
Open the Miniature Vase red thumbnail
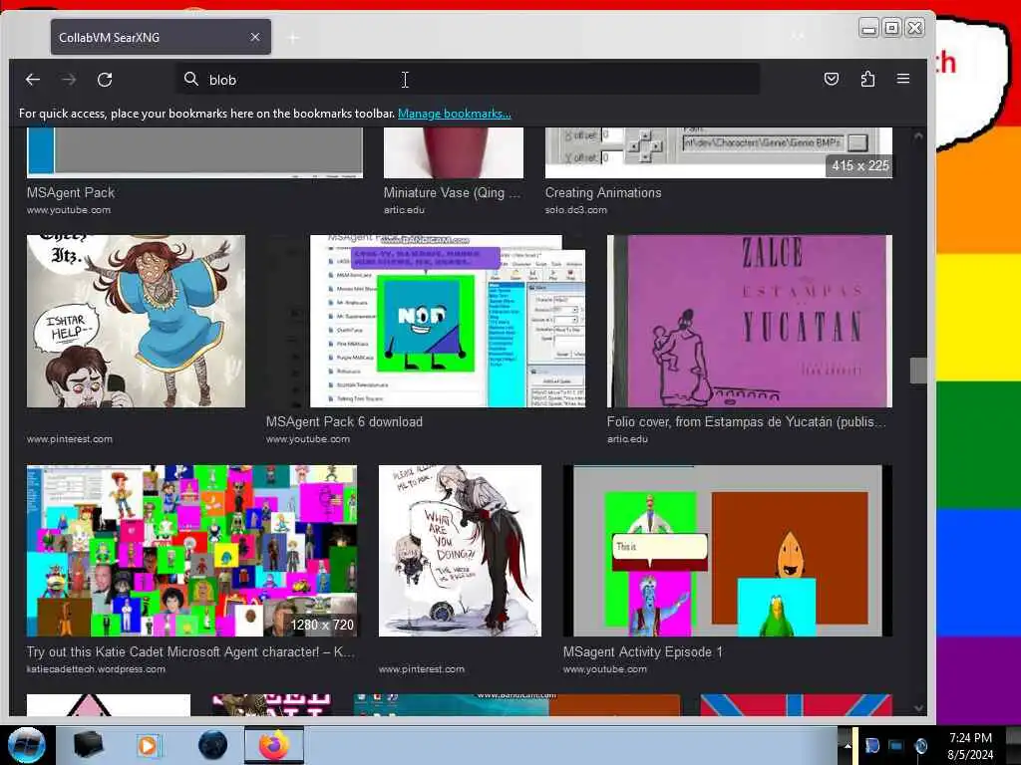click(x=454, y=152)
